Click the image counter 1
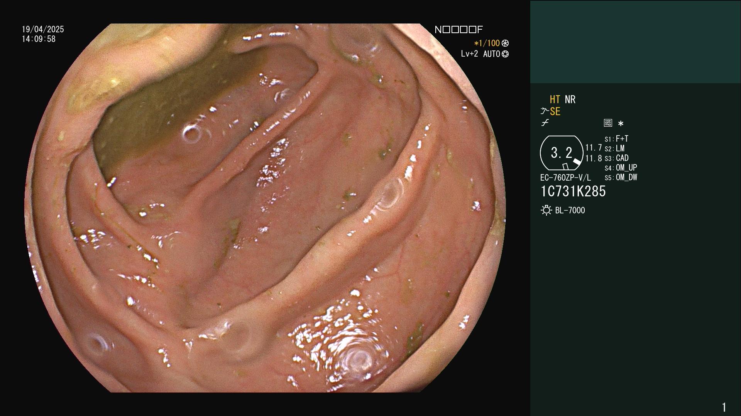741x416 pixels. click(x=724, y=407)
